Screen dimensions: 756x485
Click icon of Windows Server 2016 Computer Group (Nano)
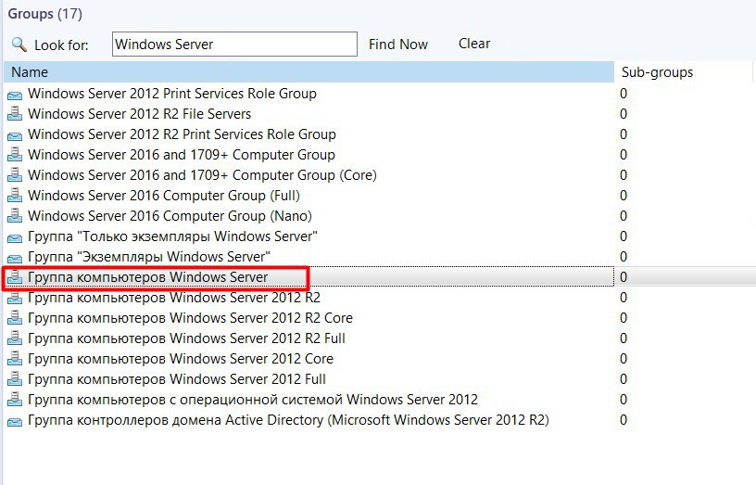15,216
